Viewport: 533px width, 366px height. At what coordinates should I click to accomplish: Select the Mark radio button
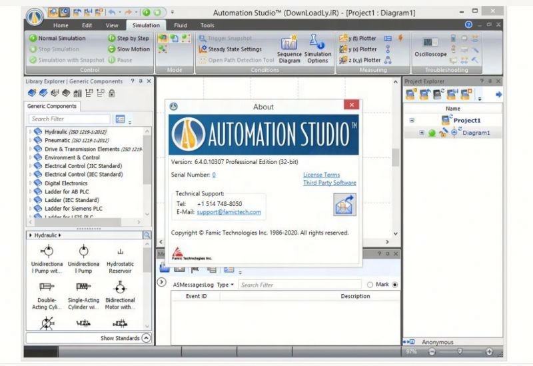click(x=370, y=285)
